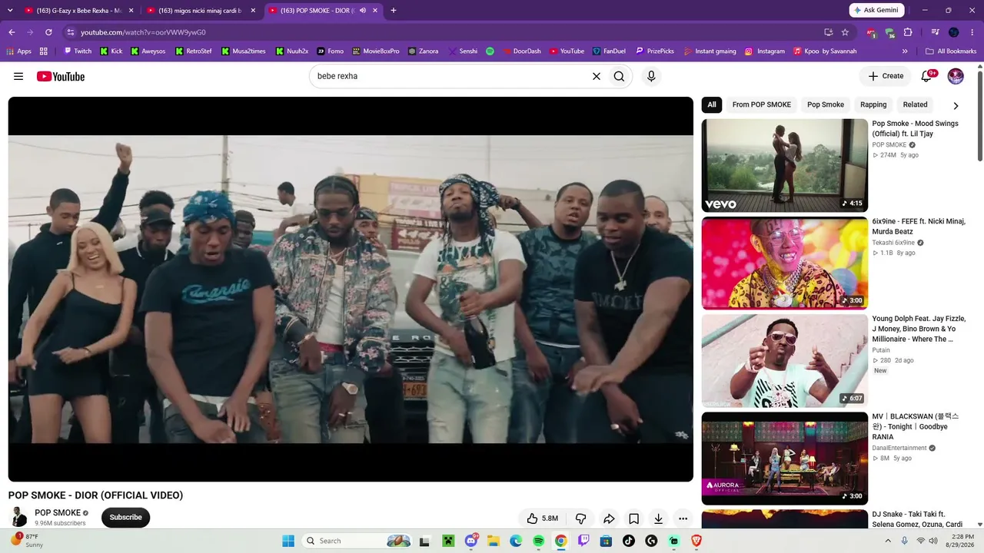Switch to the G-Eazy x Bebe Rexha tab
This screenshot has height=553, width=984.
(78, 11)
